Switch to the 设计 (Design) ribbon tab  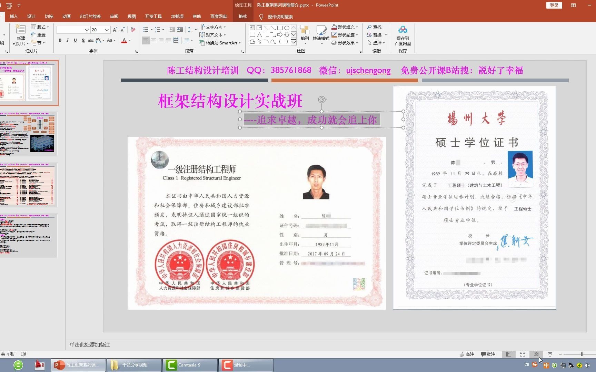pos(31,16)
